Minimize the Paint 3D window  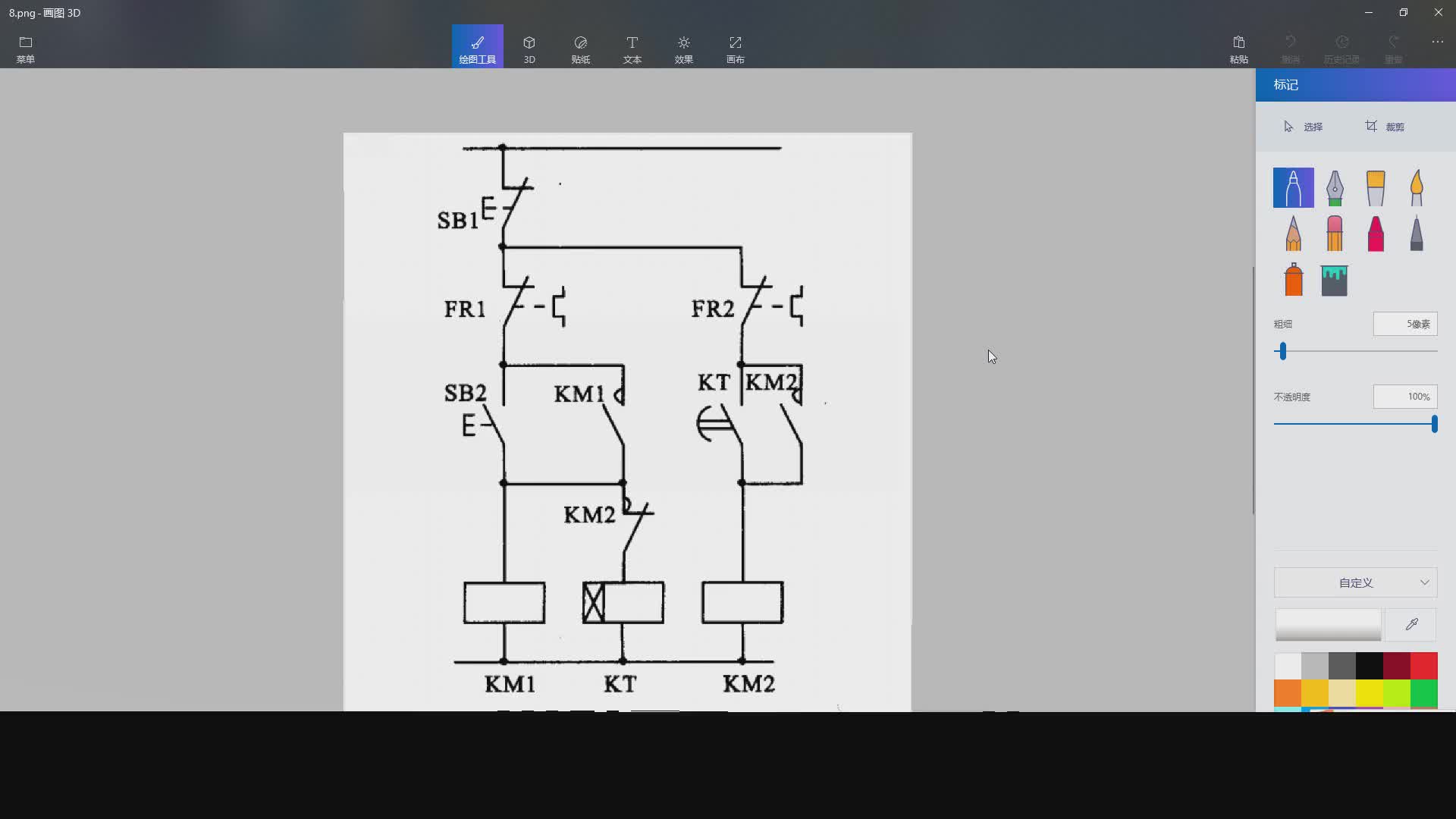click(x=1369, y=12)
